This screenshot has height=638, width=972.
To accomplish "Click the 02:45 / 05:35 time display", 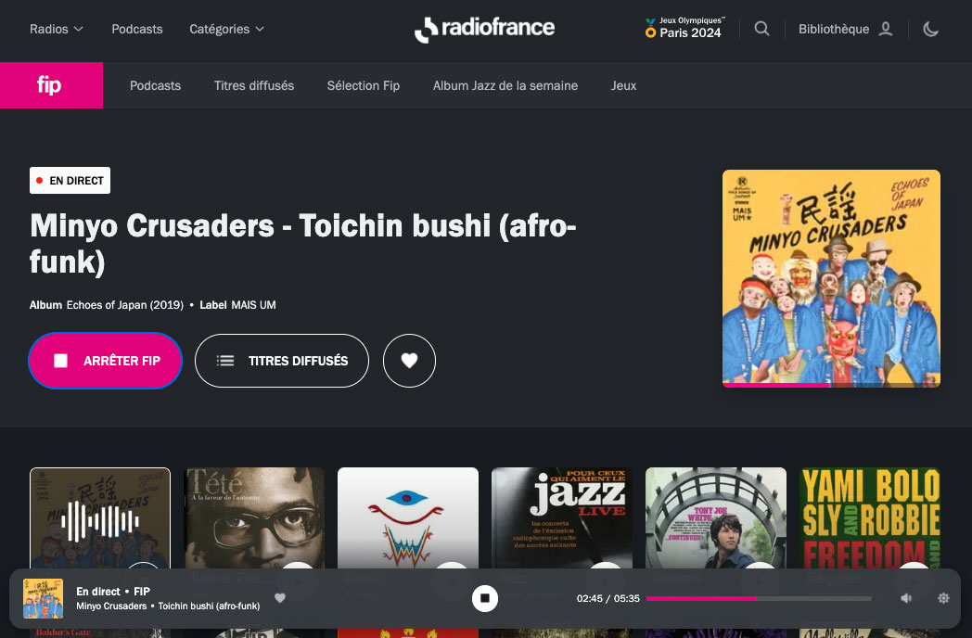I will (608, 598).
